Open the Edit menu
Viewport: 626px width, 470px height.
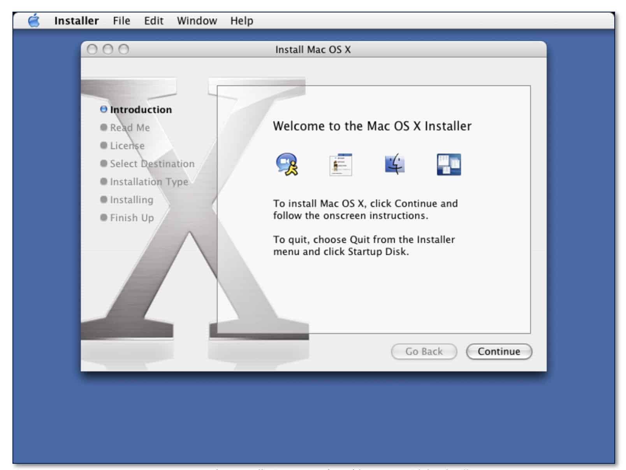coord(154,21)
